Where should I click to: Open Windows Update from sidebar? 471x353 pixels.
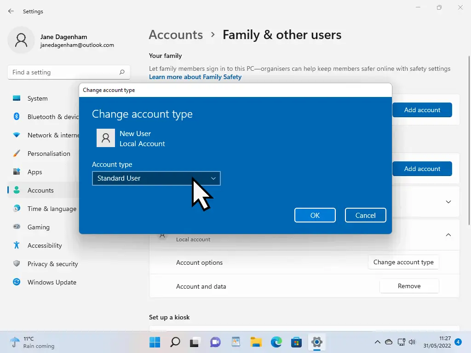52,282
